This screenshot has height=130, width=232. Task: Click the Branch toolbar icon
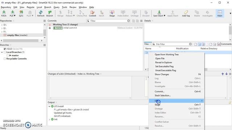pyautogui.click(x=50, y=14)
